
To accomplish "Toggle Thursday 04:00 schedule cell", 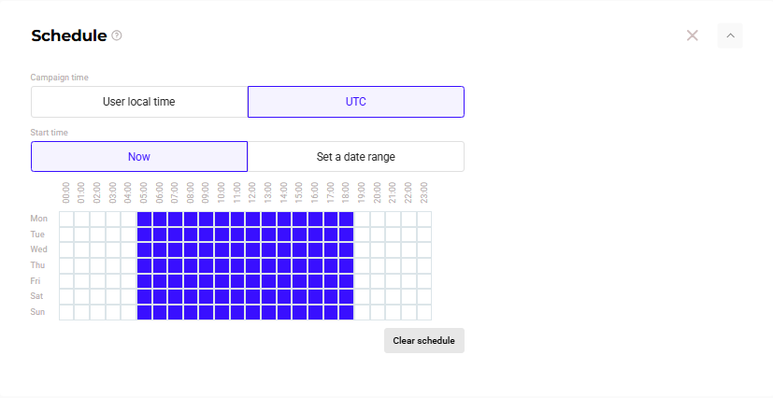I will [129, 265].
